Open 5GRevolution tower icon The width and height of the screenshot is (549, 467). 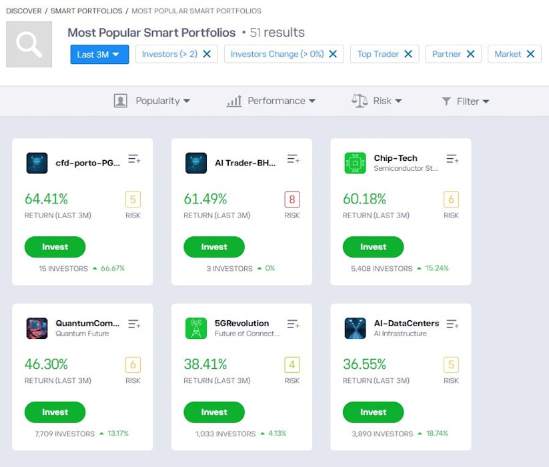pyautogui.click(x=196, y=328)
